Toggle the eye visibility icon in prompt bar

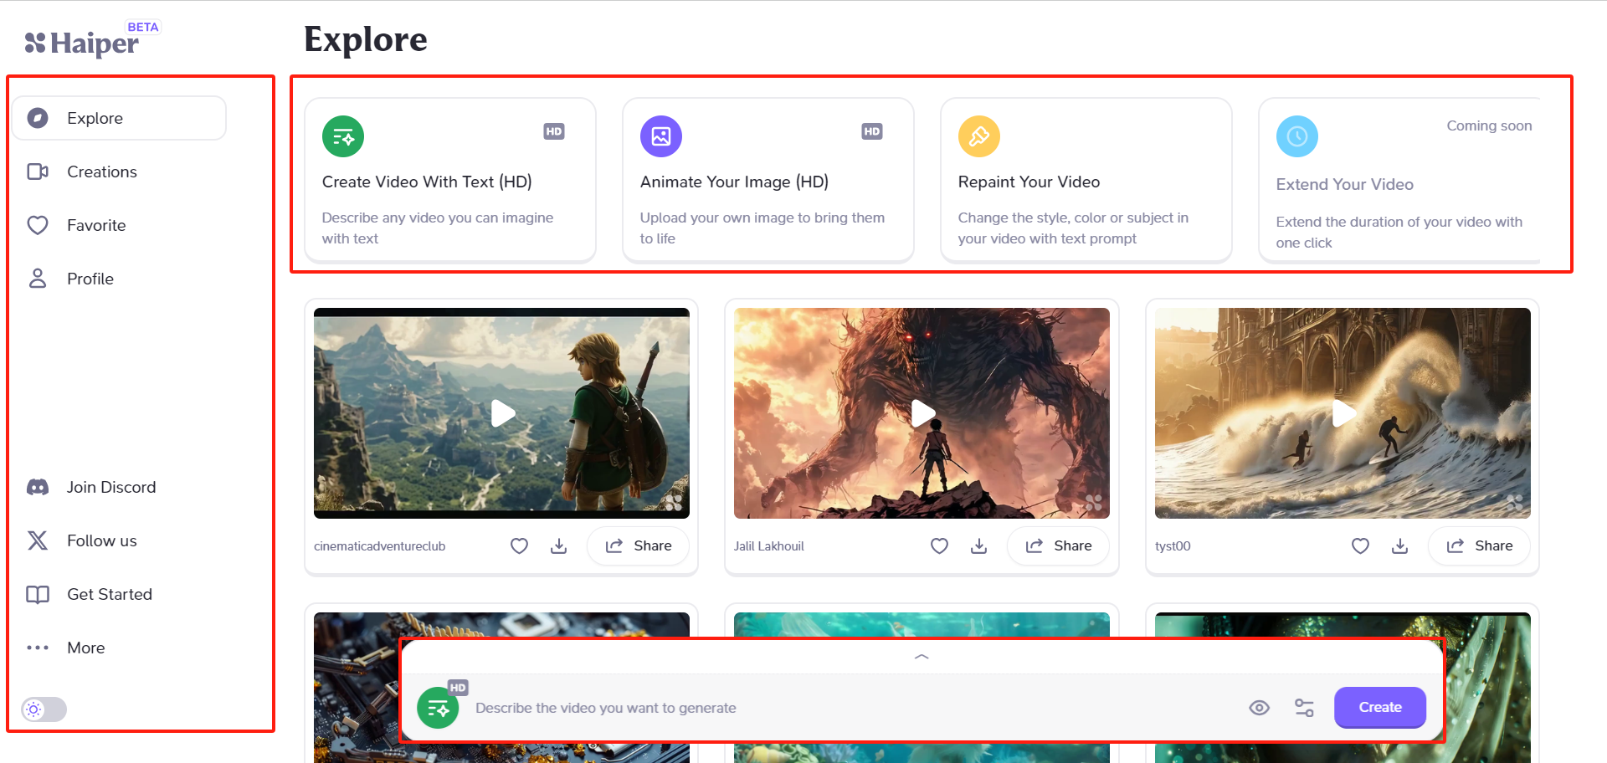(x=1259, y=708)
